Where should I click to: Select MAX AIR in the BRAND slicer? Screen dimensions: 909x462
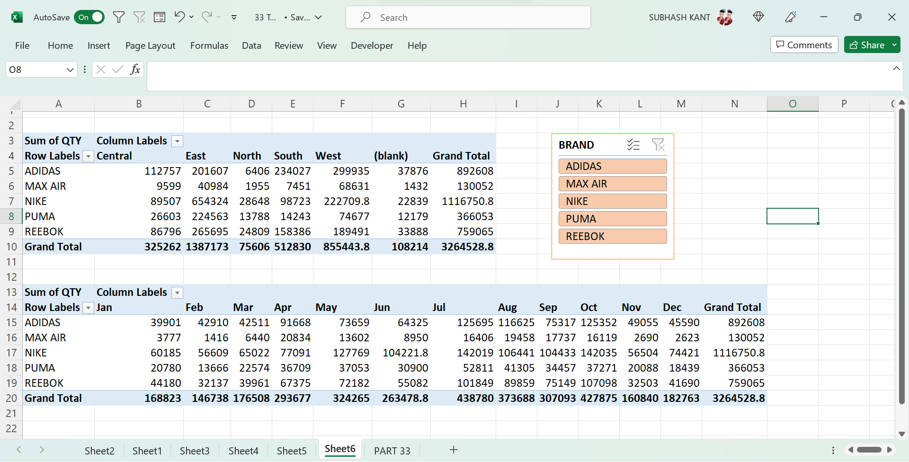click(x=613, y=184)
